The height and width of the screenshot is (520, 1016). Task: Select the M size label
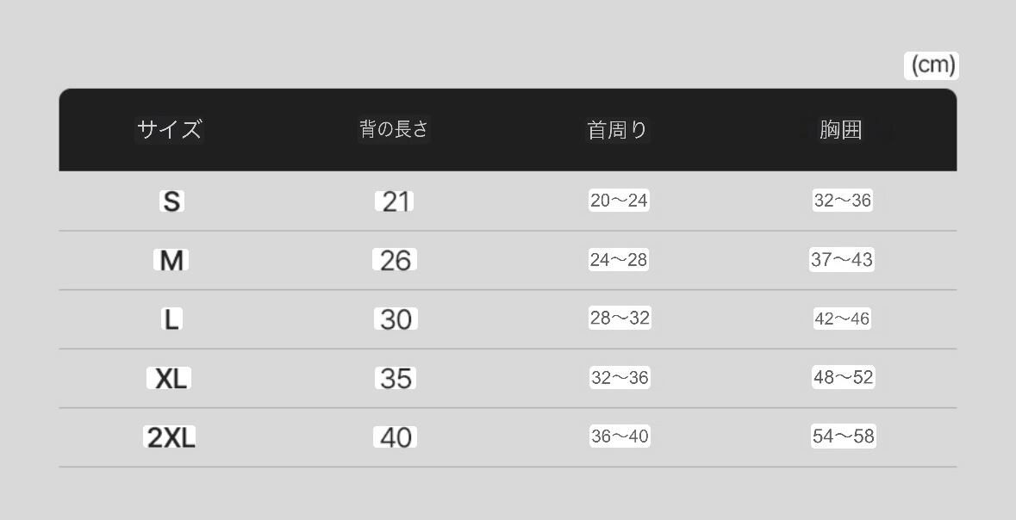171,260
